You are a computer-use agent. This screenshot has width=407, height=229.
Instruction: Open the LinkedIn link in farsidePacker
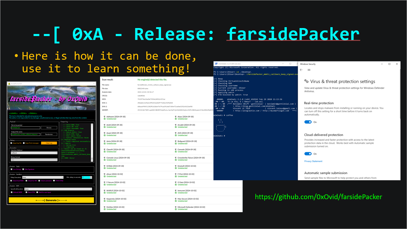13,113
